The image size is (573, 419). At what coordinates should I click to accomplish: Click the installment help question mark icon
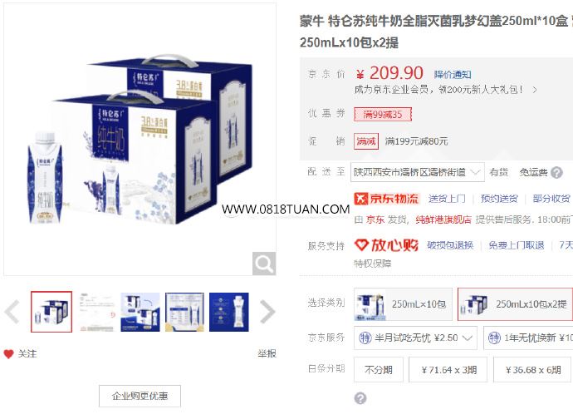click(360, 398)
